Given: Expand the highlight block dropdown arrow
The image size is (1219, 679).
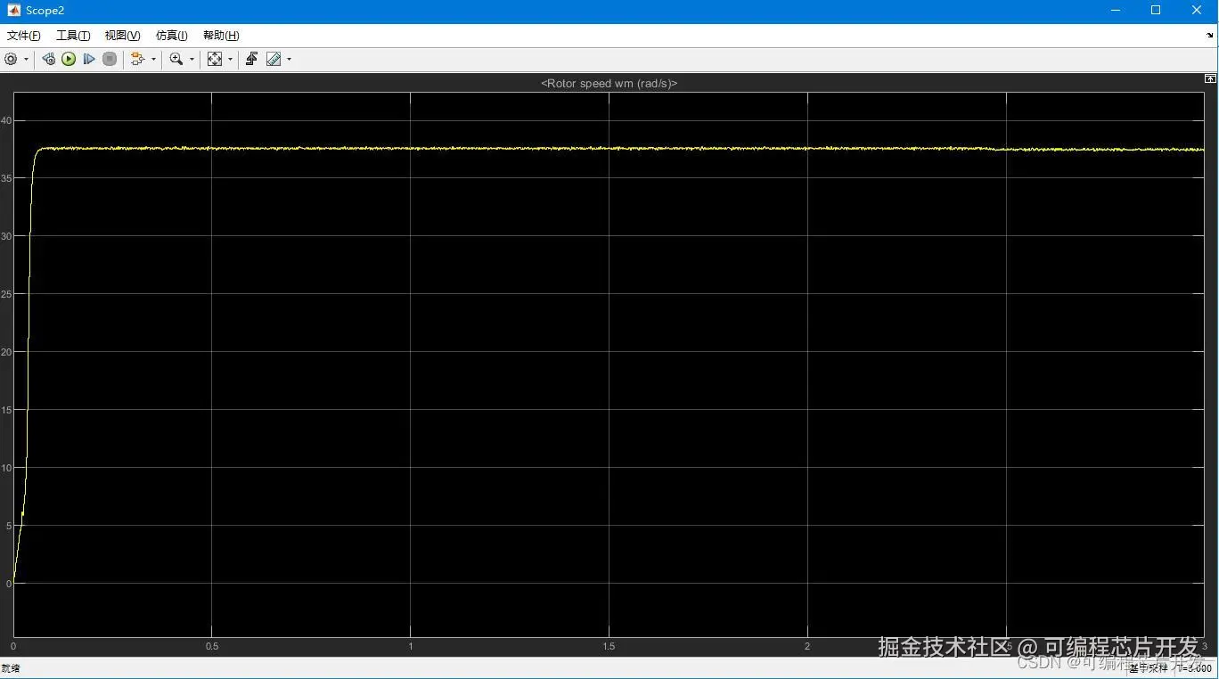Looking at the screenshot, I should click(153, 60).
